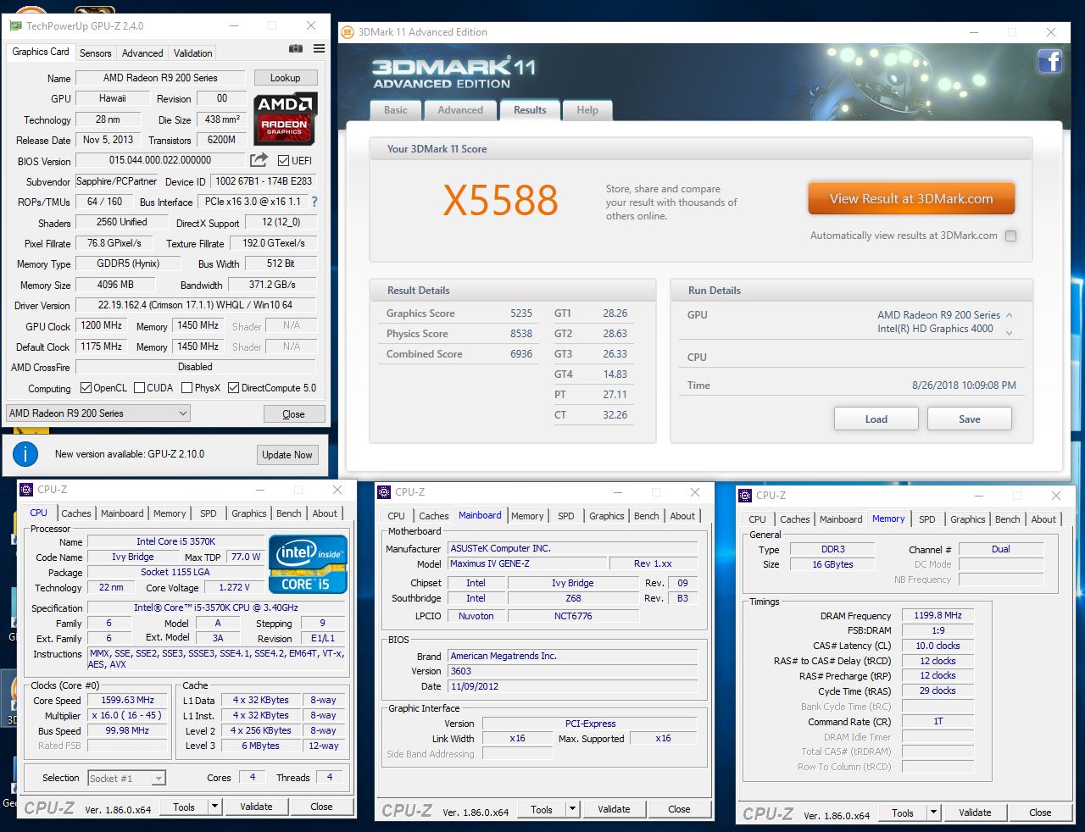Click the GPU-Z screenshot camera icon
The width and height of the screenshot is (1085, 832).
click(x=296, y=49)
